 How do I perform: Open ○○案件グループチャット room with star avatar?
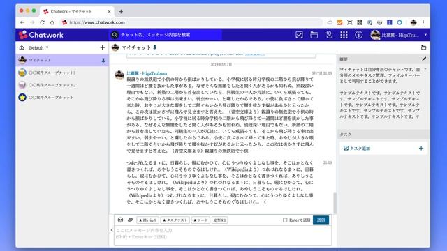pyautogui.click(x=62, y=98)
